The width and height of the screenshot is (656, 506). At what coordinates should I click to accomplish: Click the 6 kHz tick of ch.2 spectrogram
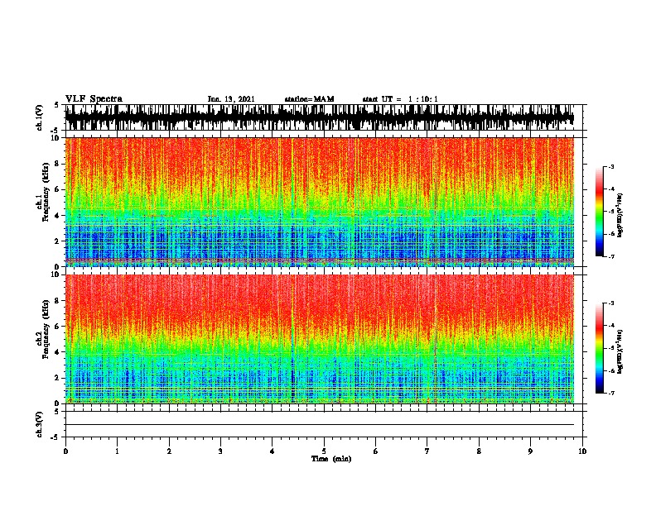pos(57,327)
